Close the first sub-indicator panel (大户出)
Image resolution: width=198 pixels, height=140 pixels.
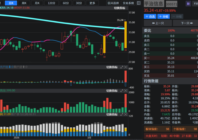click(x=126, y=67)
